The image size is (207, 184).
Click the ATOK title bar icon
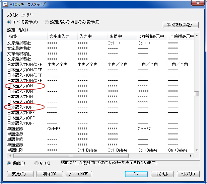[5, 4]
